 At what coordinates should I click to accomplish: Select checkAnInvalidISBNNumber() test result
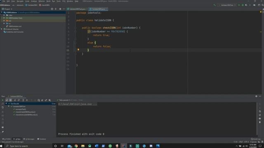(26, 115)
